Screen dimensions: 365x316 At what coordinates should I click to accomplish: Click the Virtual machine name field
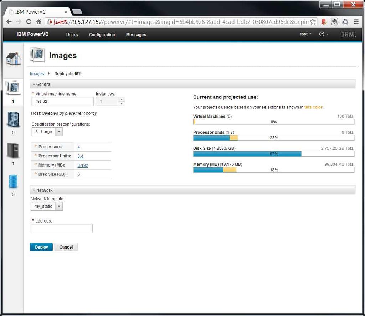pyautogui.click(x=62, y=101)
